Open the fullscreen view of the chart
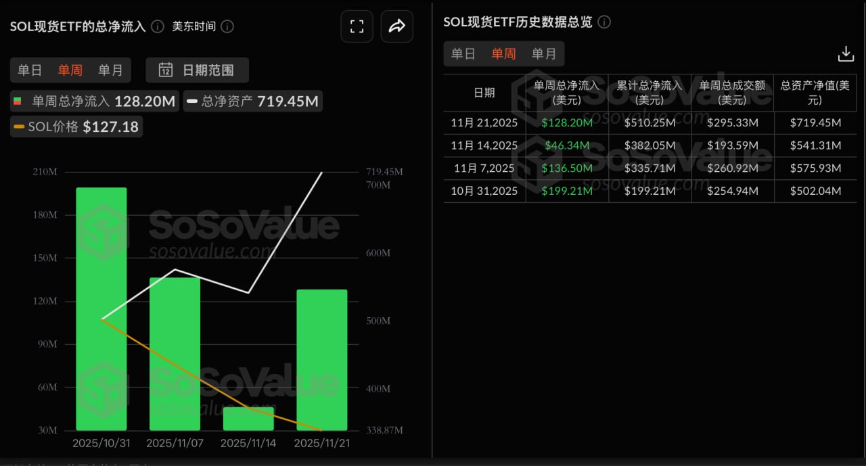Image resolution: width=866 pixels, height=466 pixels. 357,26
